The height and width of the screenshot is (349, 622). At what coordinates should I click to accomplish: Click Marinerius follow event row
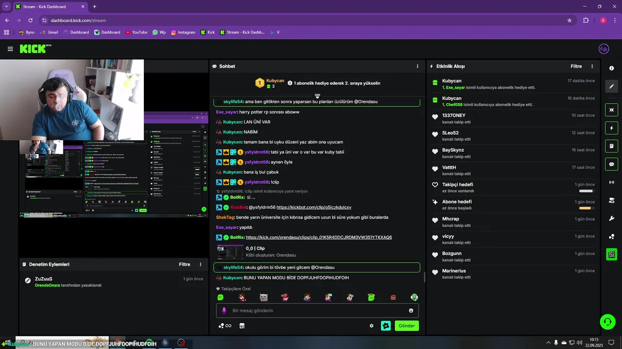click(x=513, y=273)
